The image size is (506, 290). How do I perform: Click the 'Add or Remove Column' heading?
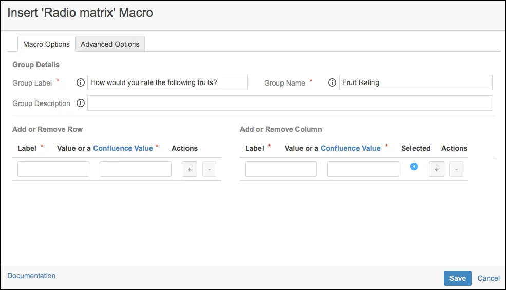281,129
